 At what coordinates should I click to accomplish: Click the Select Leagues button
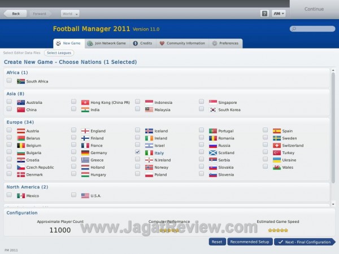(x=59, y=53)
